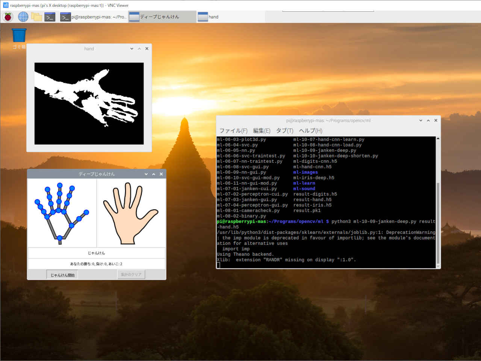Open the タブ(T) menu in the terminal
The image size is (481, 361).
(284, 130)
